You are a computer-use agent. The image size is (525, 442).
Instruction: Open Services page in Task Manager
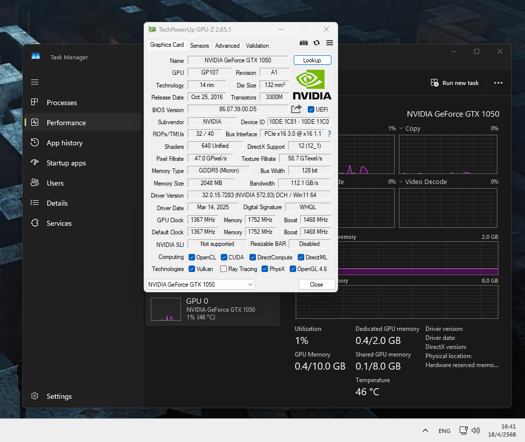83,223
